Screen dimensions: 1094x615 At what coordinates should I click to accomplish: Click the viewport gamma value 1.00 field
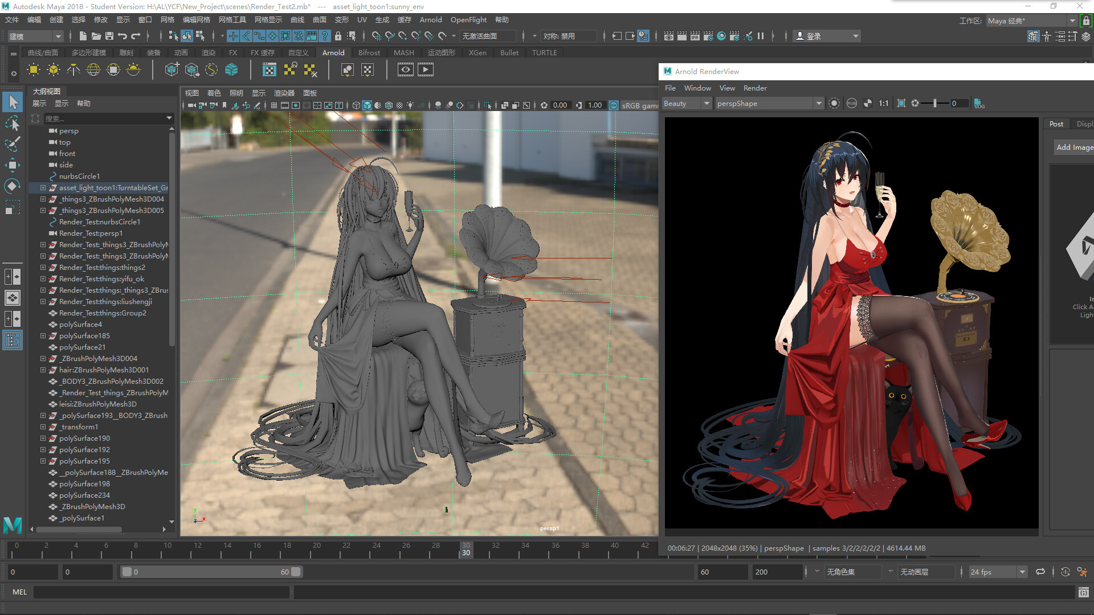[595, 105]
